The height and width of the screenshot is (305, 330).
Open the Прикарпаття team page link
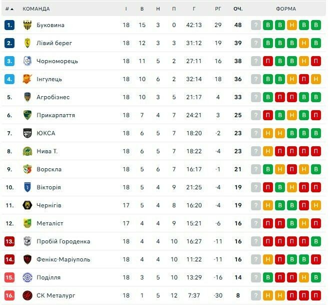point(55,115)
